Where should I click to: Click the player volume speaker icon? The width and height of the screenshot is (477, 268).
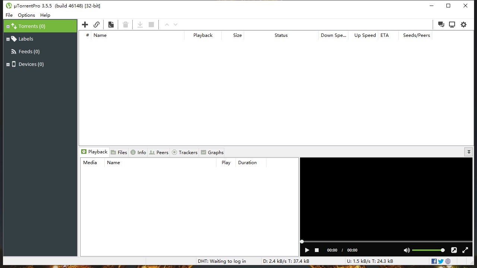point(407,250)
